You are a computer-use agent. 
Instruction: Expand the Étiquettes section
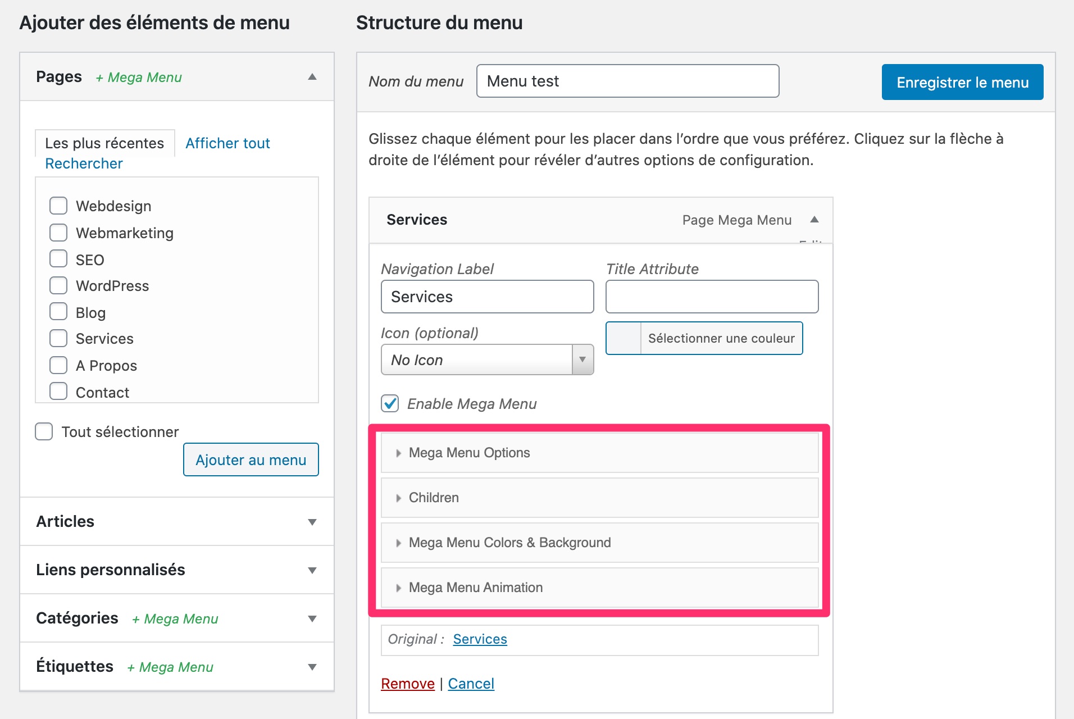tap(313, 666)
